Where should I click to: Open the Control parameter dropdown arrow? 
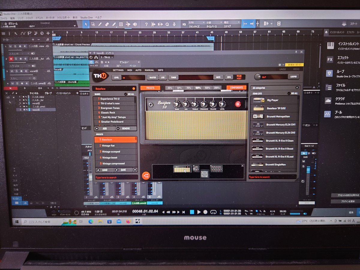pyautogui.click(x=74, y=26)
